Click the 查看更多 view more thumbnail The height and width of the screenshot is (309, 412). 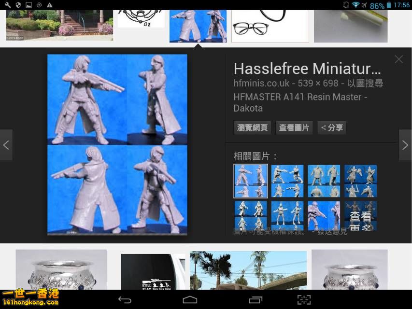360,216
